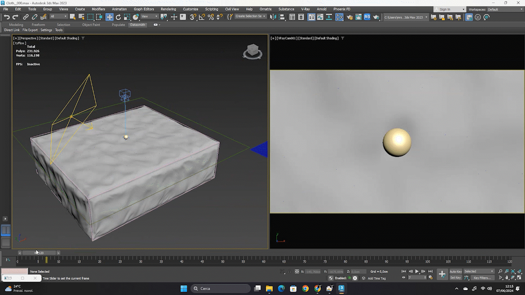
Task: Open the Scene Explorer toggle icon
Action: point(292,17)
